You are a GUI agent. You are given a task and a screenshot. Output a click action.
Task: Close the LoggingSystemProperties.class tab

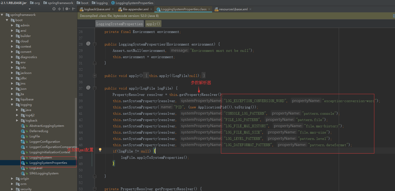pos(209,9)
